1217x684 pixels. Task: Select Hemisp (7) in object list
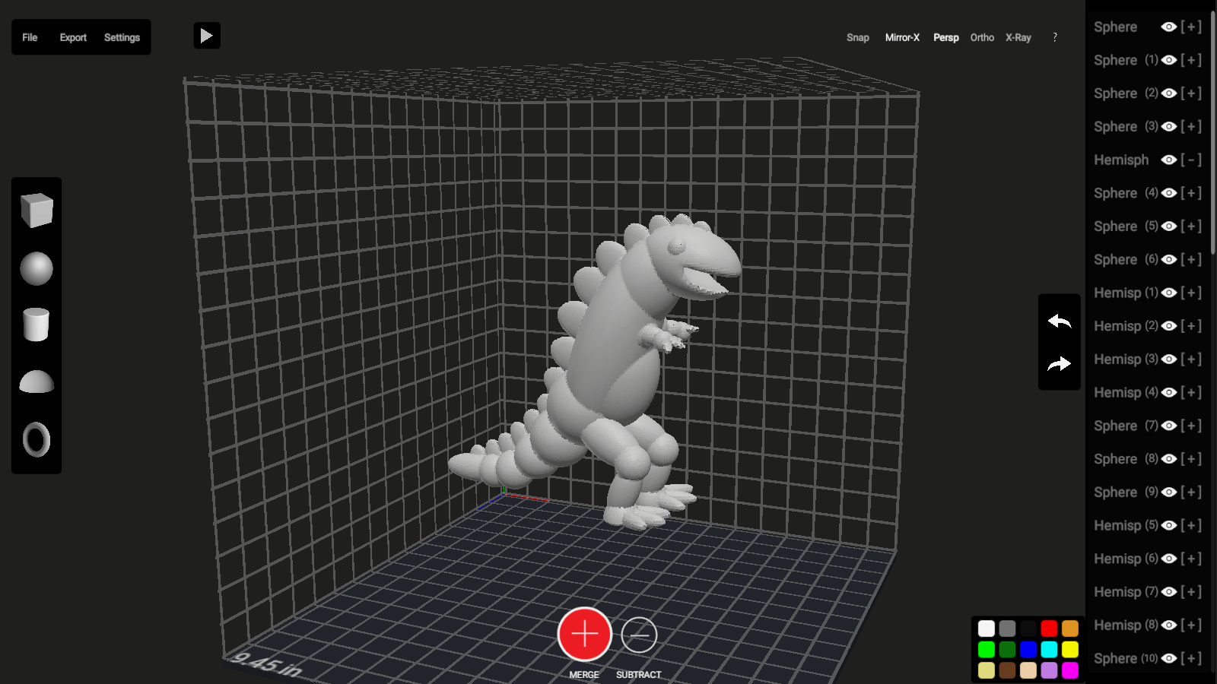1126,592
